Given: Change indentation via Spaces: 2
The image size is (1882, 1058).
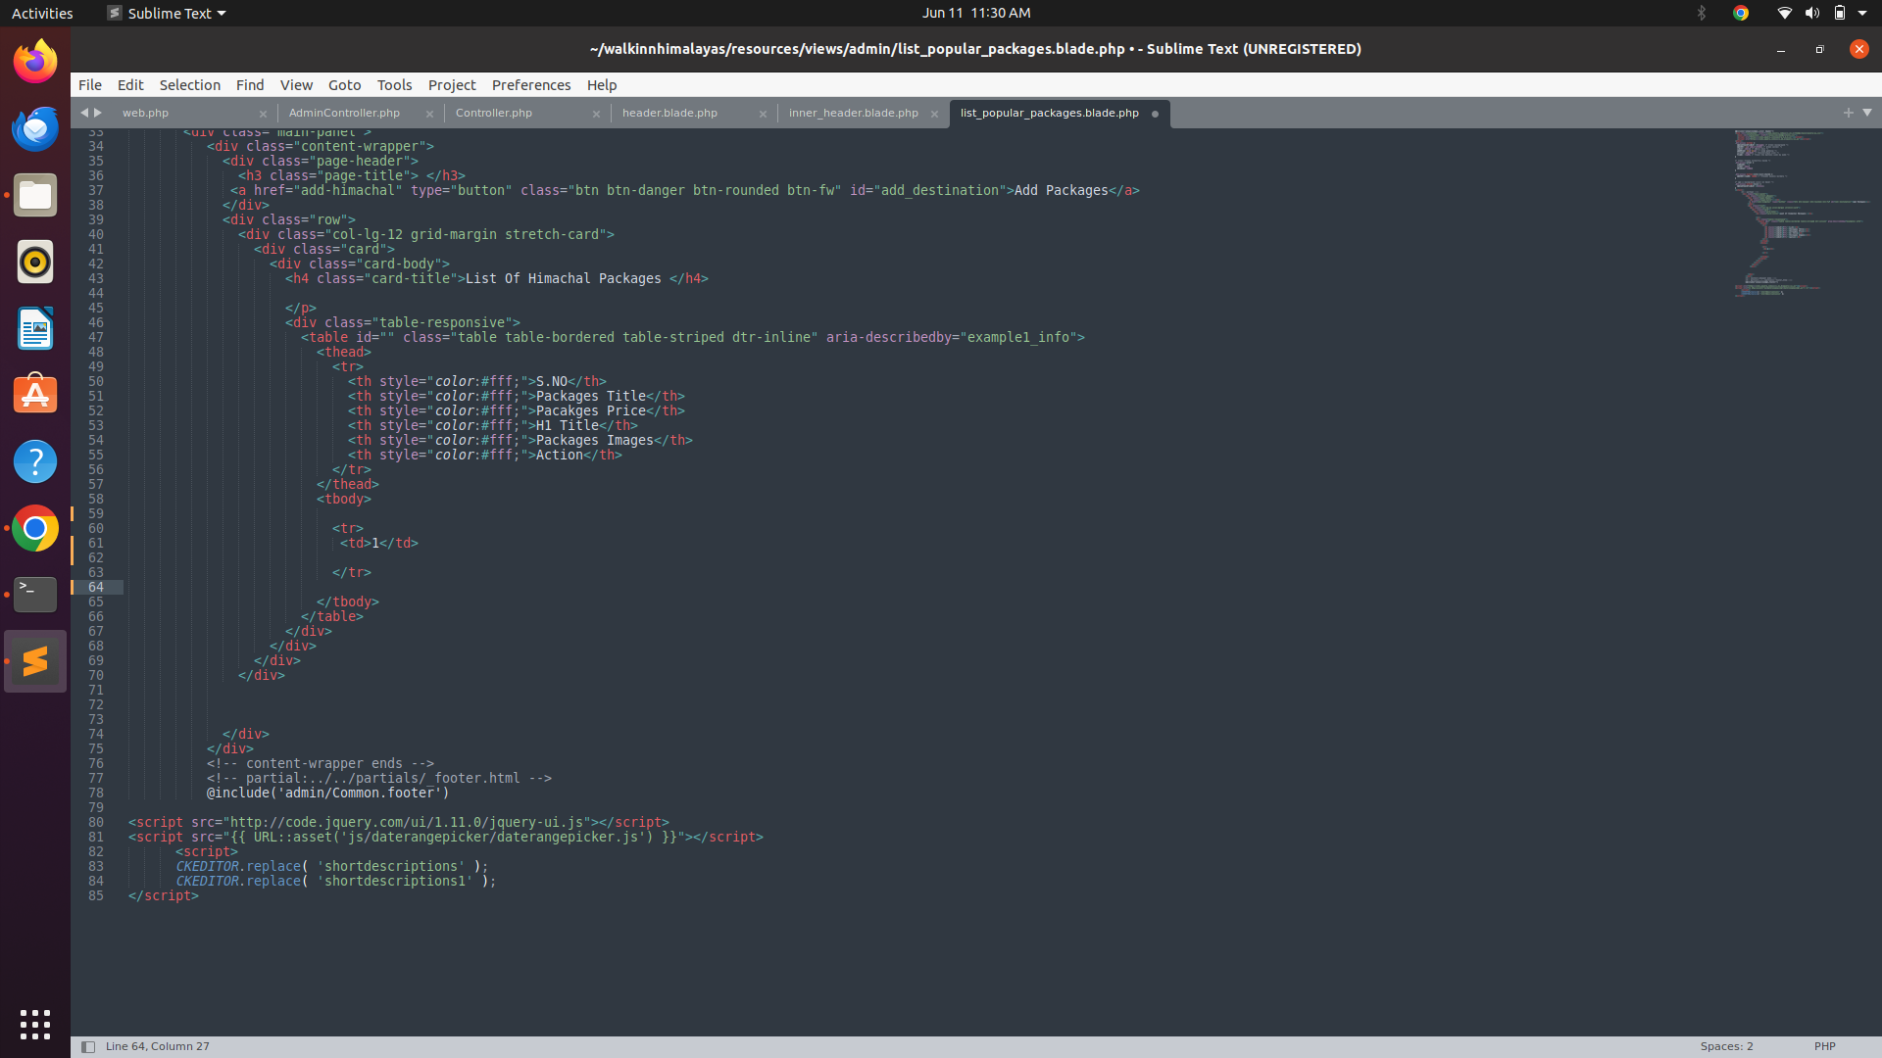Looking at the screenshot, I should [1726, 1046].
